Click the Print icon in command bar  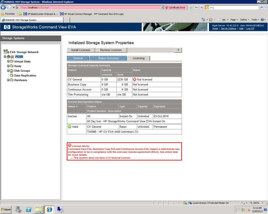tap(224, 20)
